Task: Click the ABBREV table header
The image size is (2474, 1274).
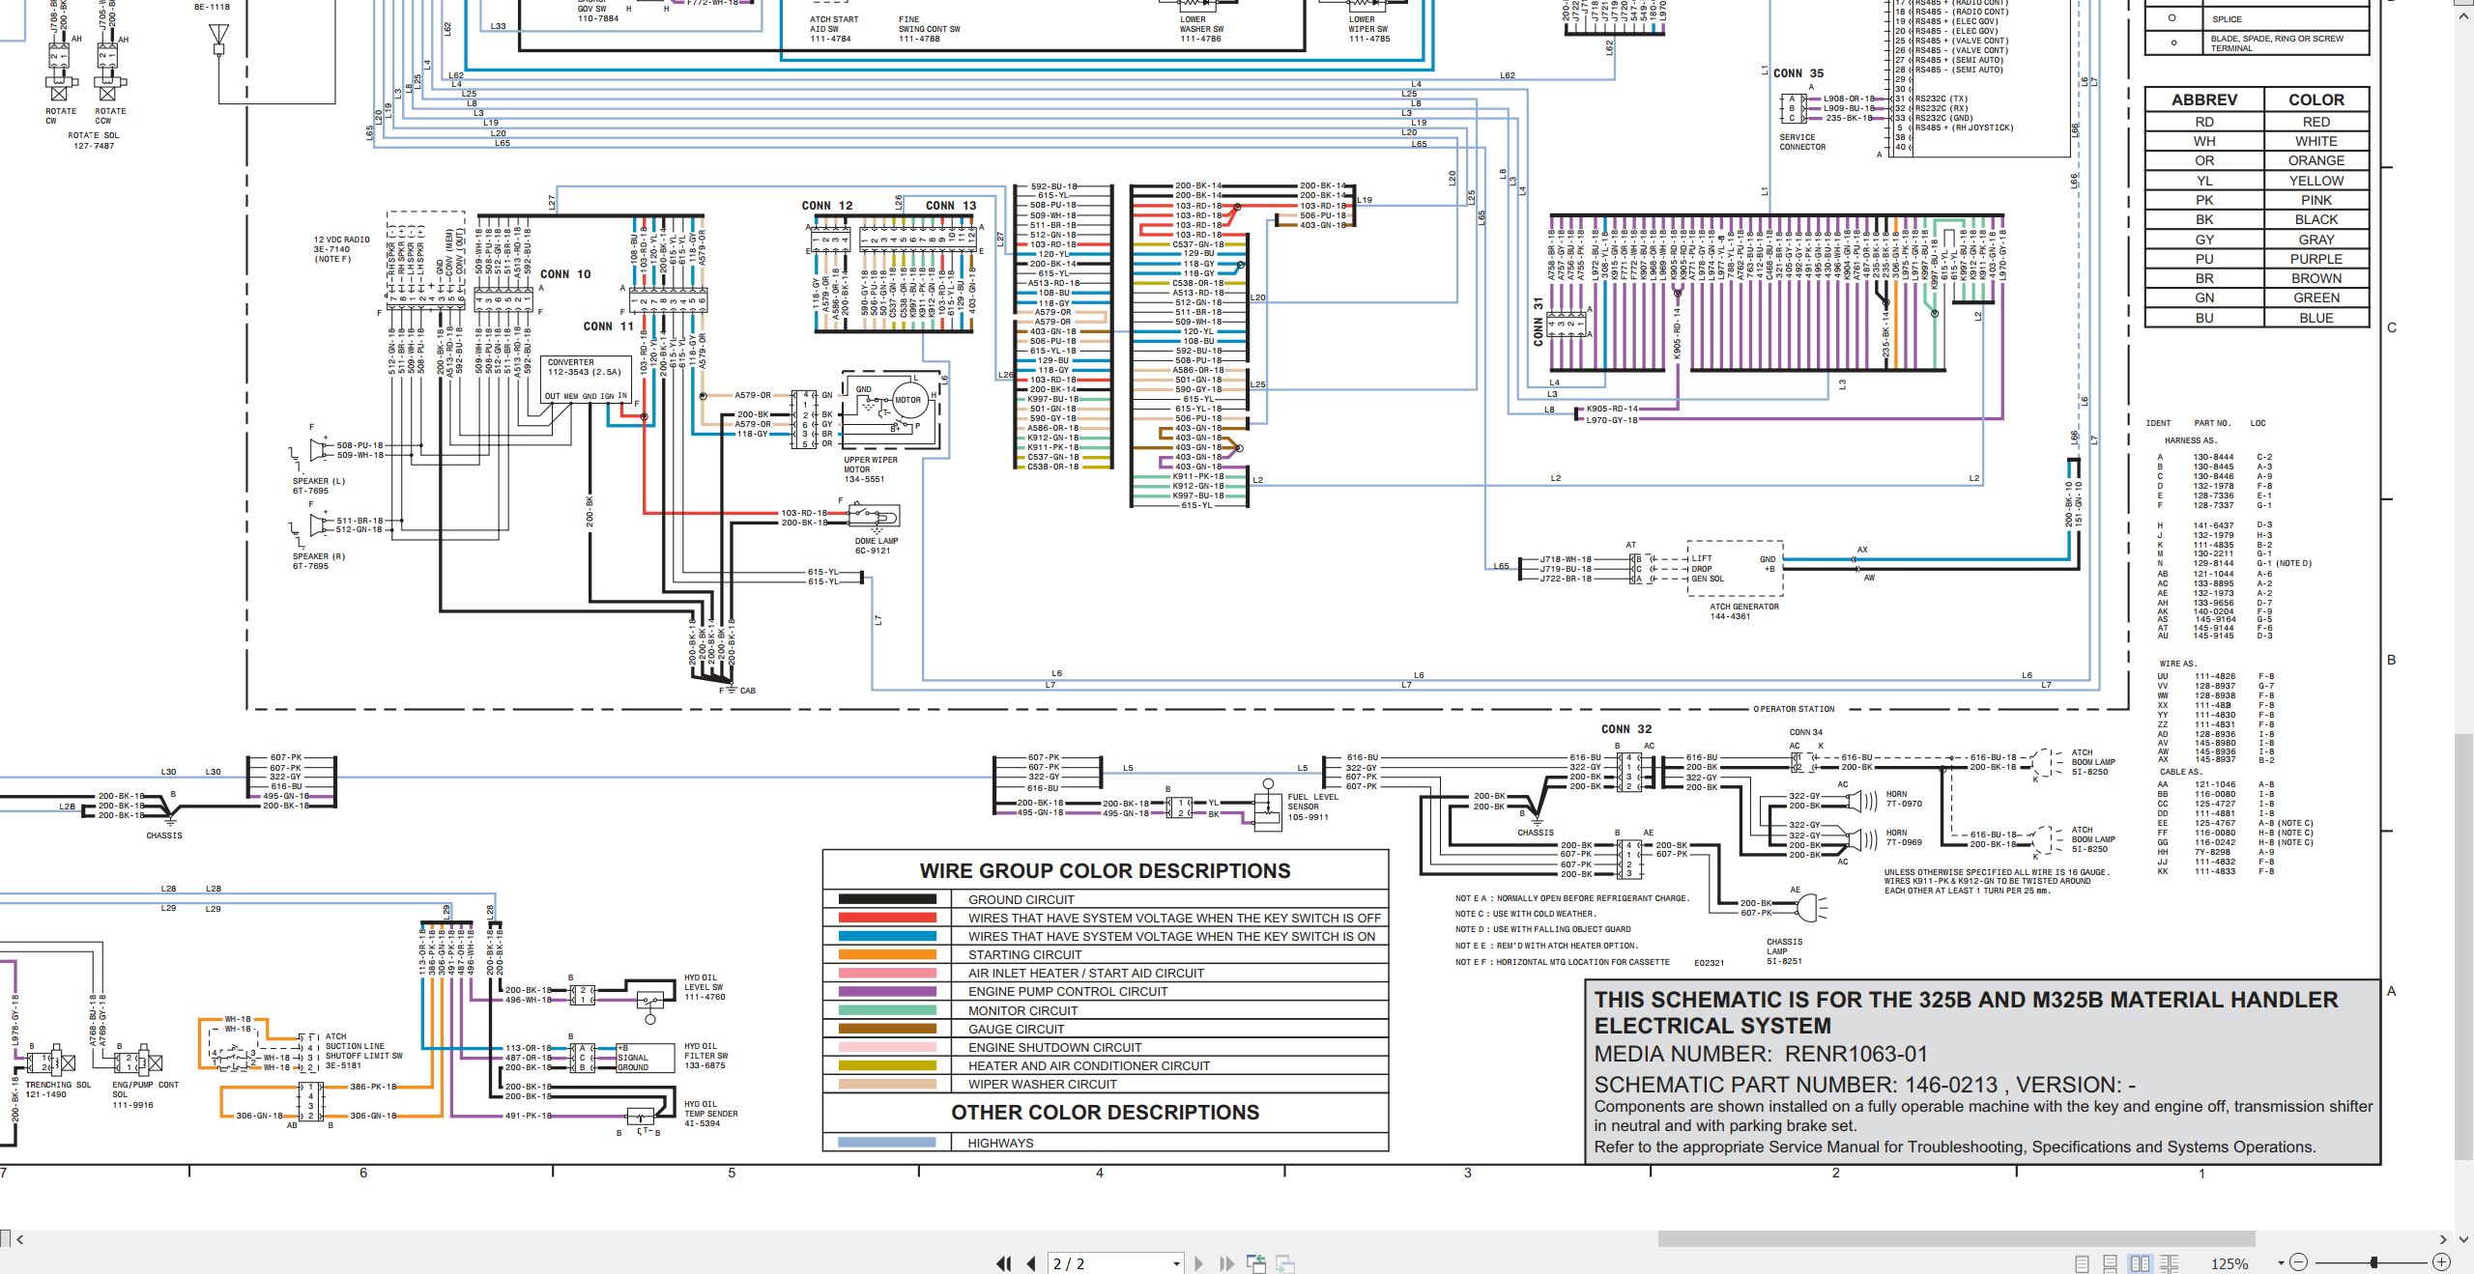Action: coord(2204,99)
